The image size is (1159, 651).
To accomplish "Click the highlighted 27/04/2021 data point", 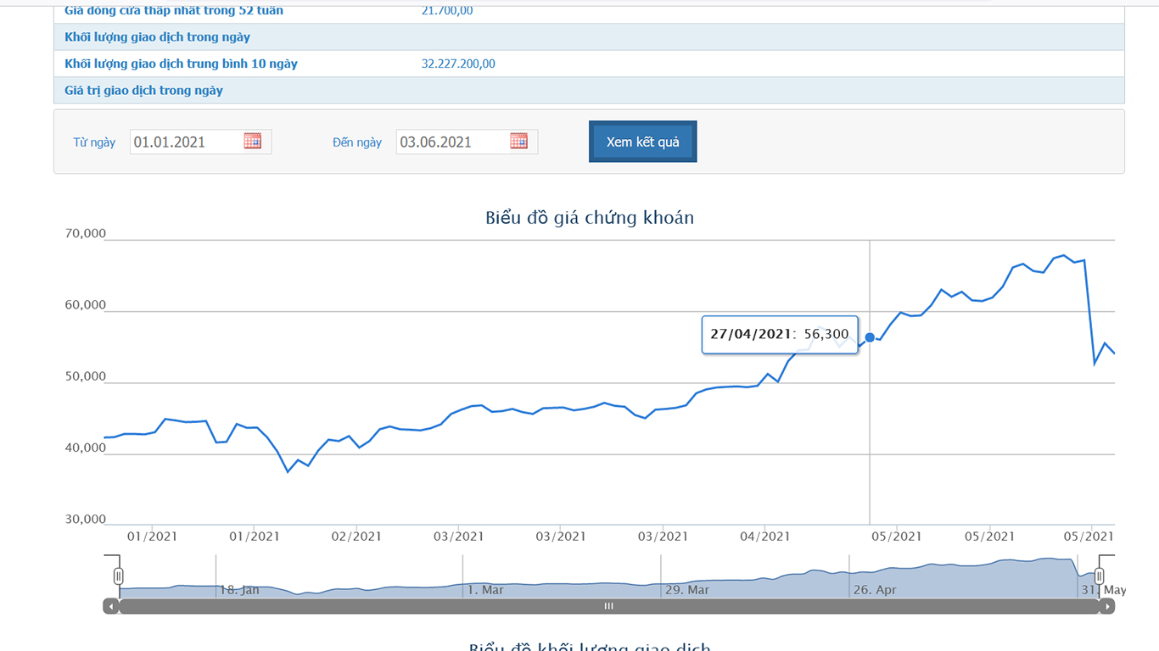I will click(870, 337).
